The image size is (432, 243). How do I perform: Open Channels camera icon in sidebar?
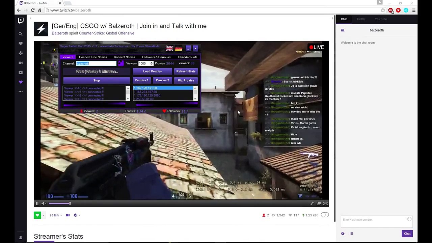21,63
